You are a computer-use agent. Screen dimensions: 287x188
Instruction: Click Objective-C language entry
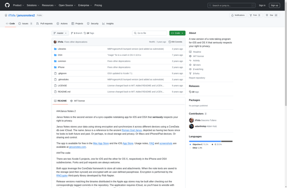tap(199, 145)
